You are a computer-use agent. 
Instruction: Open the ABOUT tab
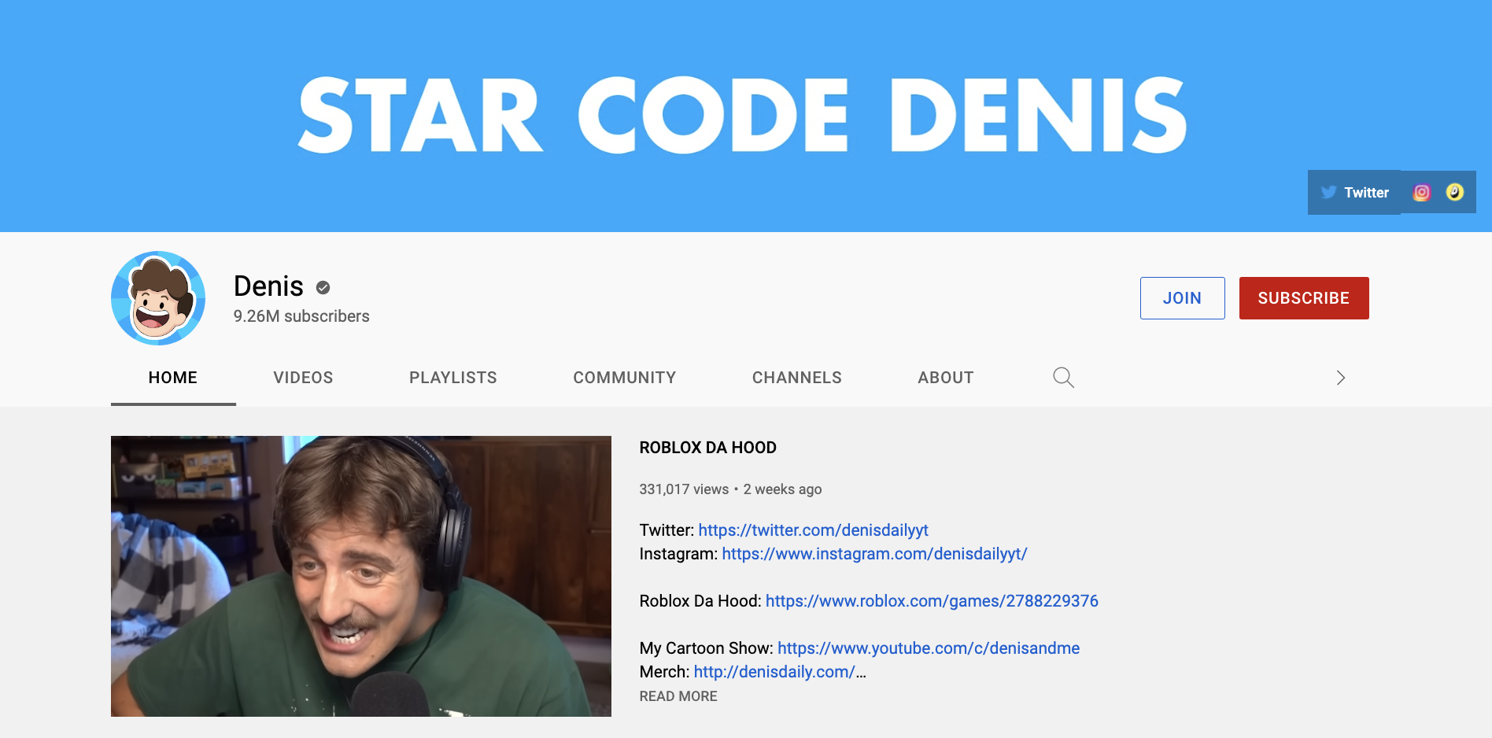coord(945,378)
